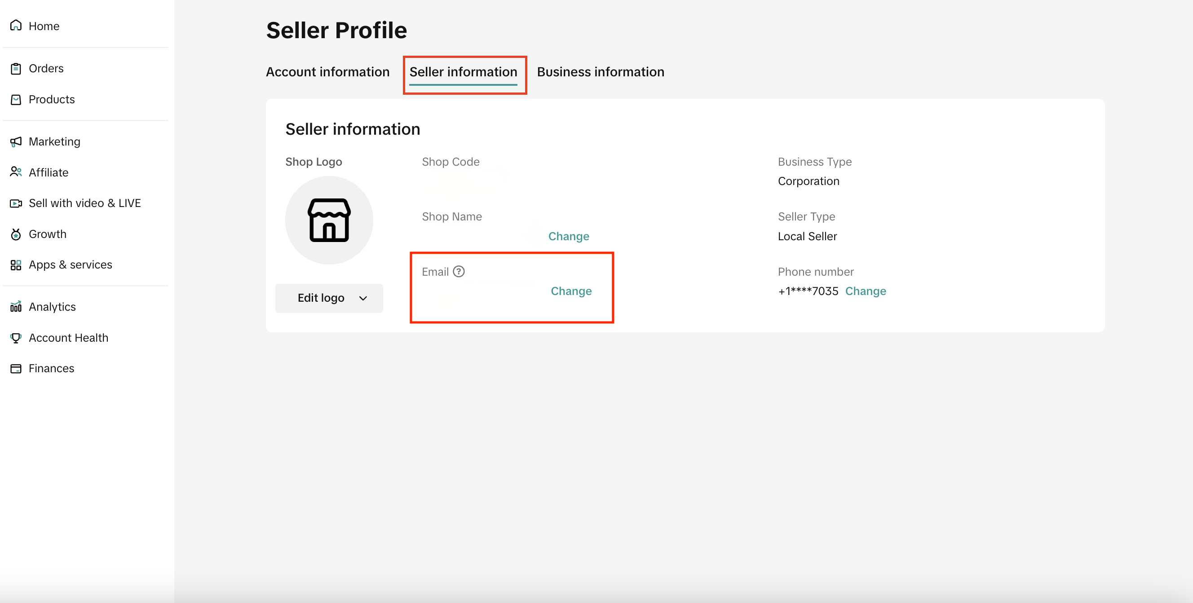Open Sell with video & LIVE icon
This screenshot has height=603, width=1193.
(x=16, y=203)
